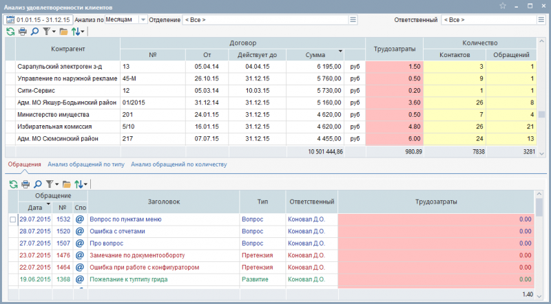
Task: Sort by Сумма column header
Action: click(x=315, y=55)
